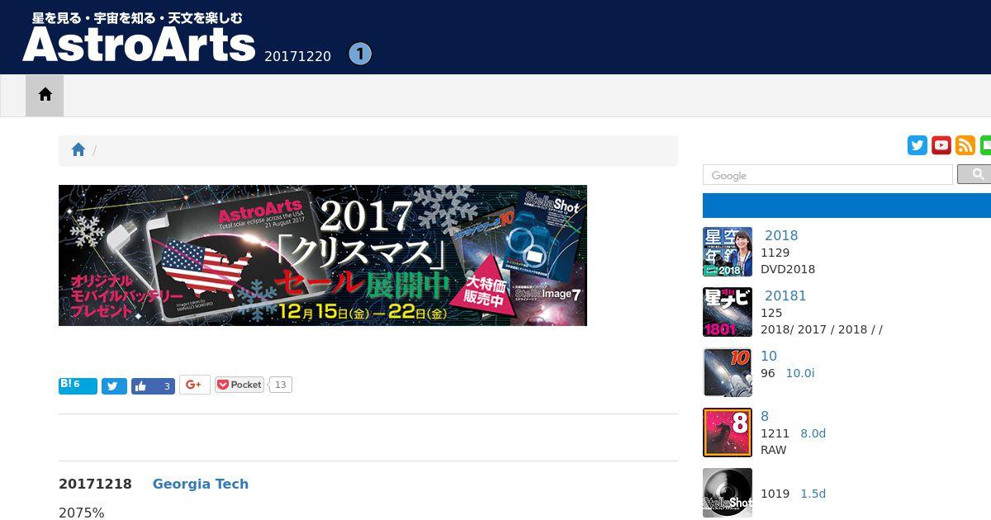Open the 1801 magazine cover thumbnail

[728, 312]
